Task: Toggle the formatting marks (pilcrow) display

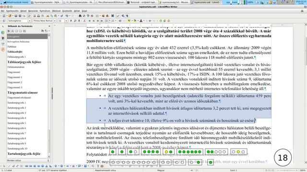Action: pos(127,16)
